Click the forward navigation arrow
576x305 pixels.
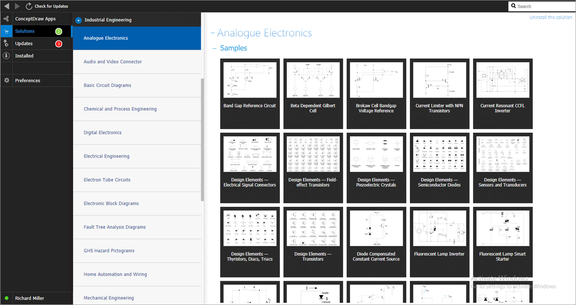tap(18, 6)
